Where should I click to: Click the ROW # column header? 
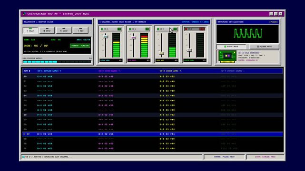click(27, 71)
